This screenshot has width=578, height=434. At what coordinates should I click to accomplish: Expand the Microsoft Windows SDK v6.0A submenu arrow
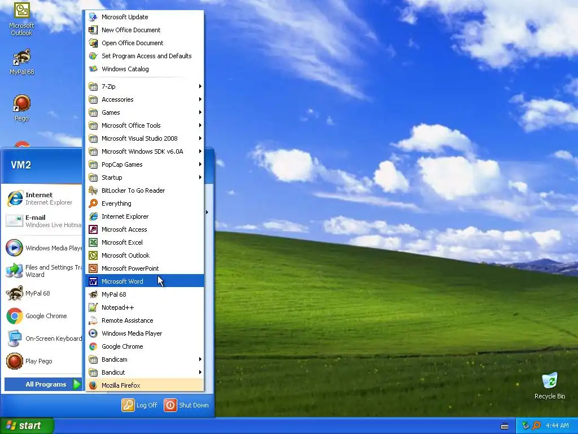click(x=200, y=151)
